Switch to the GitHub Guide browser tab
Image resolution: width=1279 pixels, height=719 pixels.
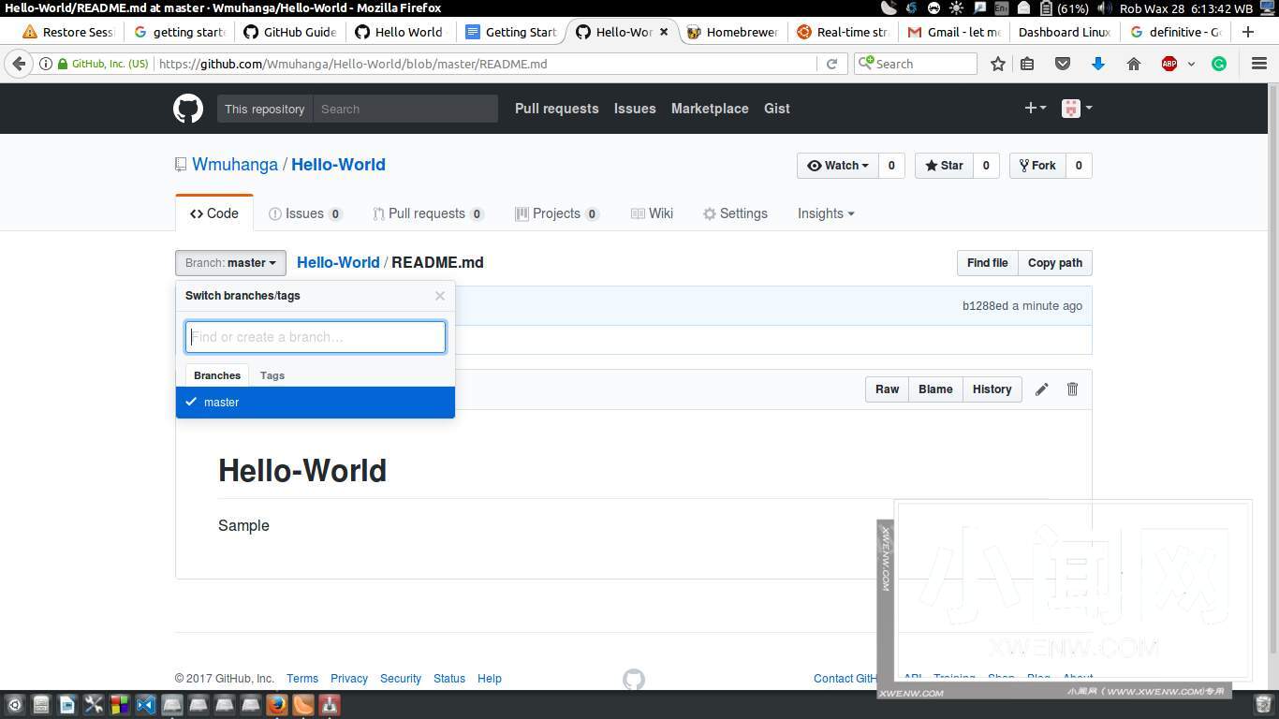pos(289,32)
